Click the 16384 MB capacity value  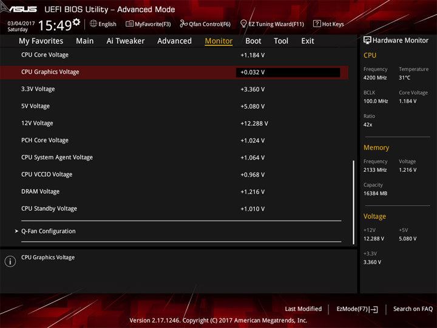pos(375,193)
